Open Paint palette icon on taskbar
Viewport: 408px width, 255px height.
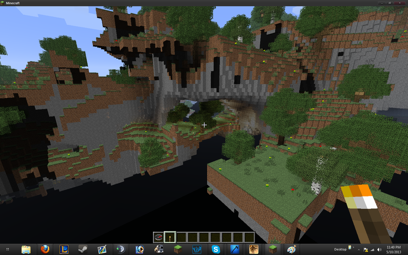[292, 249]
